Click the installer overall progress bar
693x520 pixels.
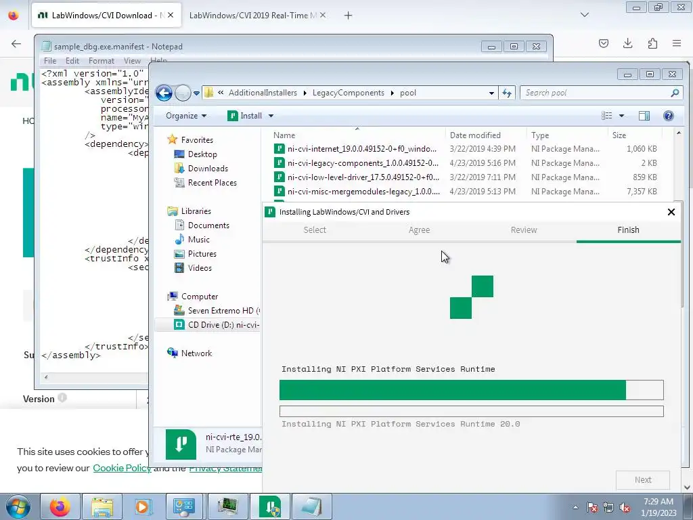point(471,390)
